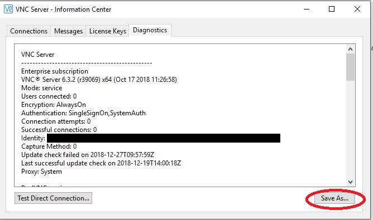Click the scrollbar down arrow
The image size is (373, 220).
pyautogui.click(x=350, y=182)
